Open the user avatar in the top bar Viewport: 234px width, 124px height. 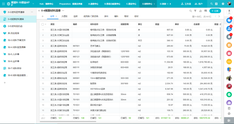[229, 4]
